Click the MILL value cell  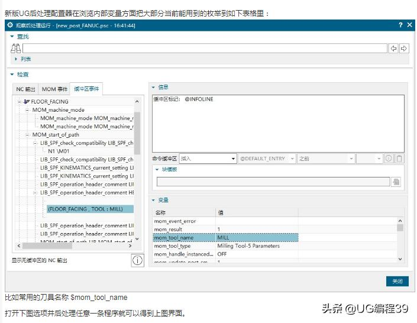pyautogui.click(x=257, y=237)
